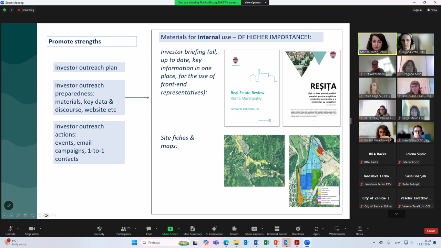Click the slideshow zoom magnifier
441x248 pixels.
click(32, 216)
